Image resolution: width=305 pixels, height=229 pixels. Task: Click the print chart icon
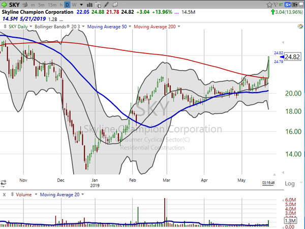(x=25, y=5)
